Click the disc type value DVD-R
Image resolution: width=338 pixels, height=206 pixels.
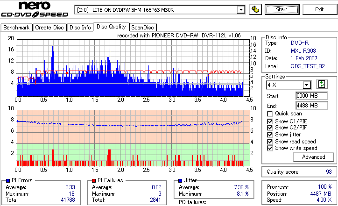point(300,43)
